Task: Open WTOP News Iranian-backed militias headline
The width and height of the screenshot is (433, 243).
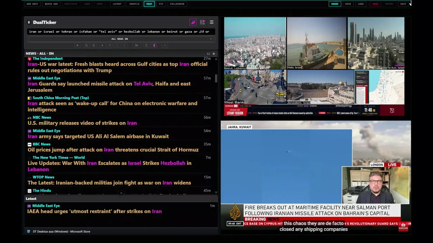Action: click(x=109, y=183)
